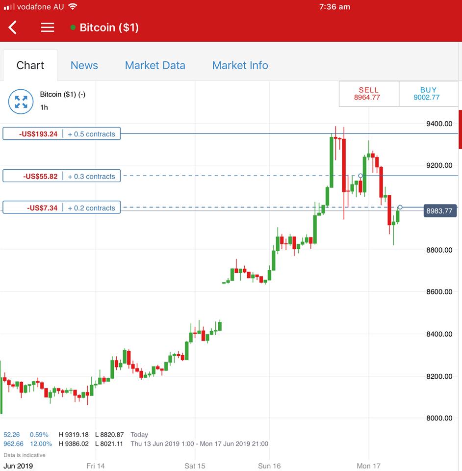This screenshot has height=471, width=462.
Task: Tap the Mon 17 date label
Action: pyautogui.click(x=368, y=466)
